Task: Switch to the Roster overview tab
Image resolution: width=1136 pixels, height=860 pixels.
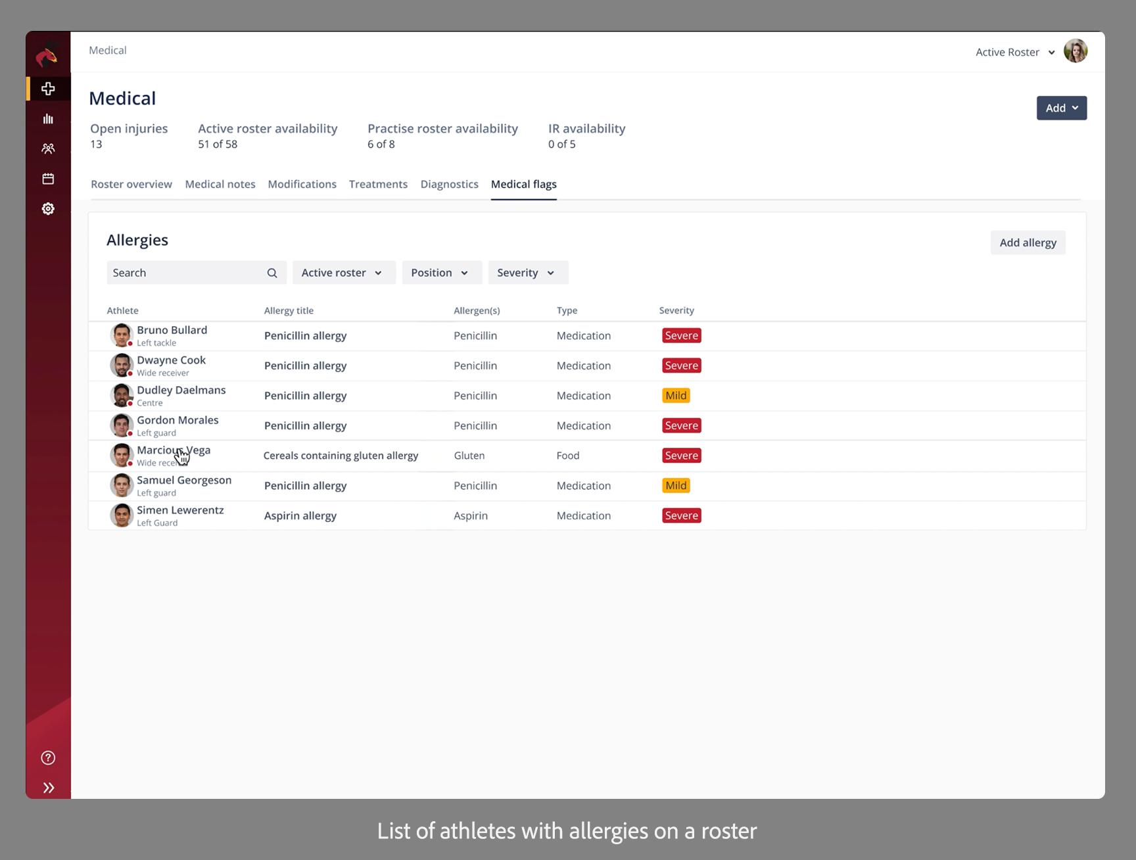Action: (x=131, y=184)
